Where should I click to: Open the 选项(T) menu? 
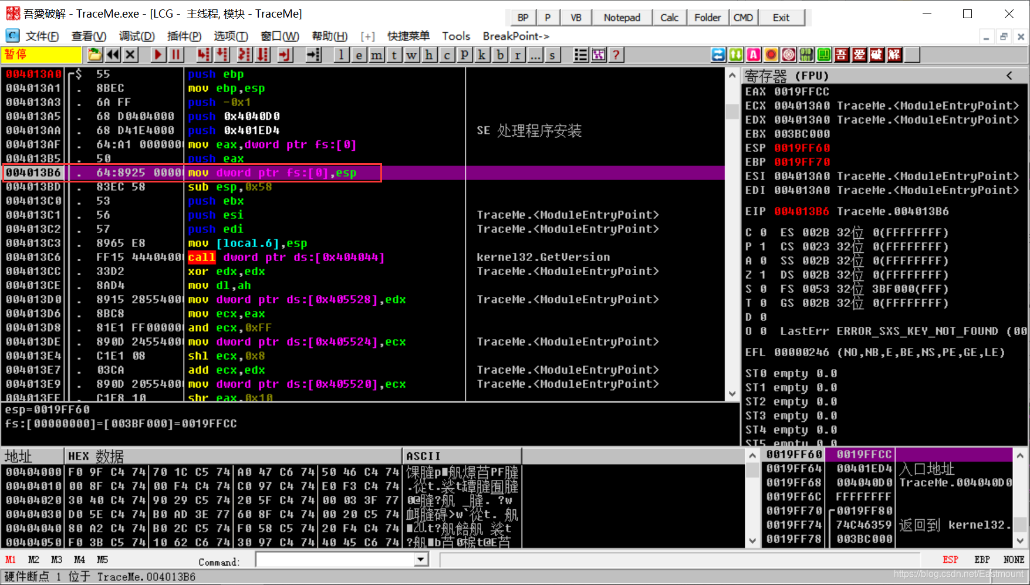231,36
